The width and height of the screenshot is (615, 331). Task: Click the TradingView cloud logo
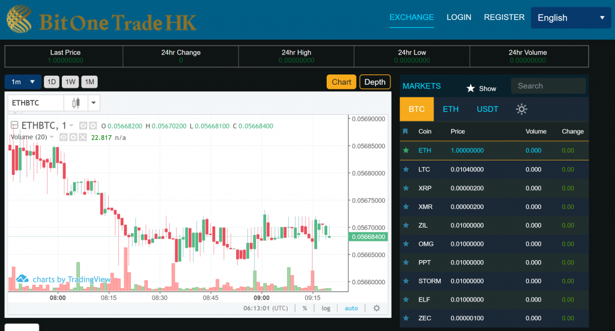22,279
